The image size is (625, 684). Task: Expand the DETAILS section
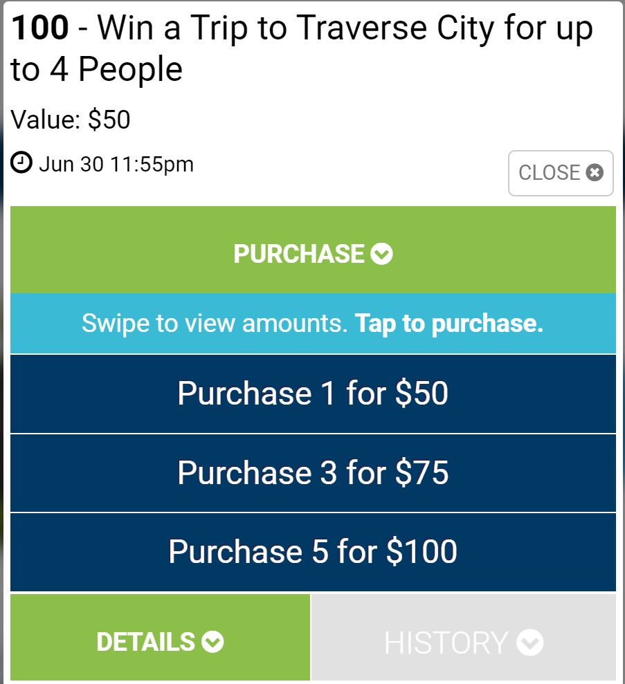pyautogui.click(x=160, y=637)
